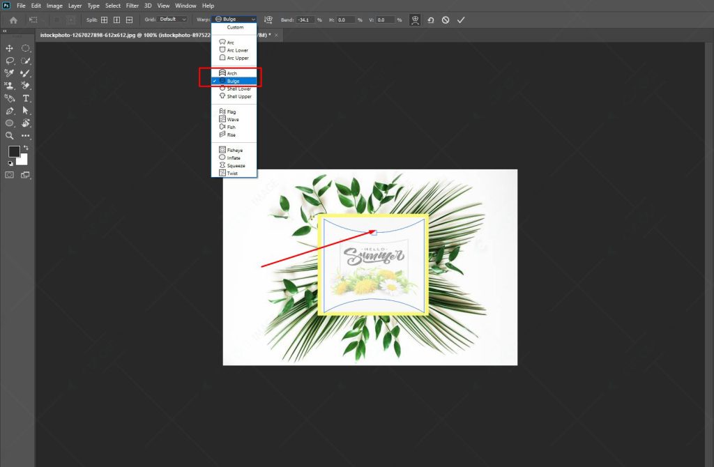This screenshot has width=714, height=467.
Task: Select the Eraser tool
Action: 26,85
